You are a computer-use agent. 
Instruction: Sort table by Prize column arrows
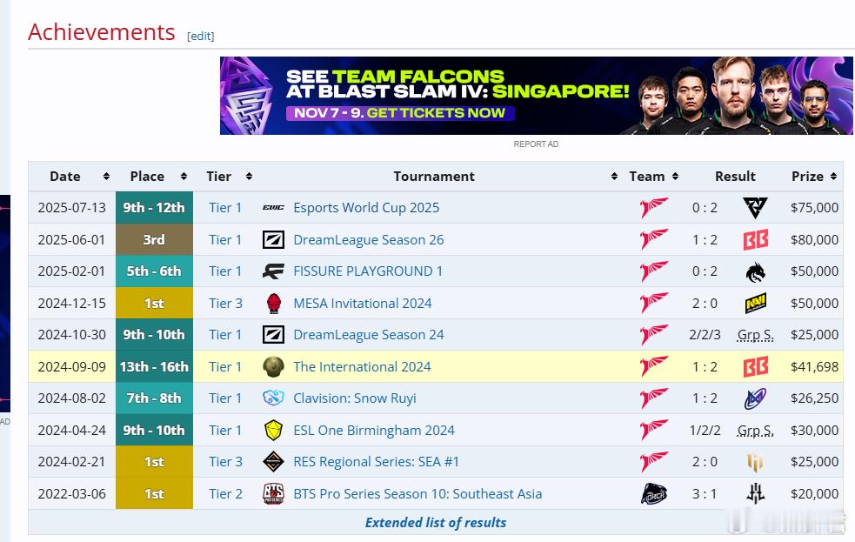834,176
